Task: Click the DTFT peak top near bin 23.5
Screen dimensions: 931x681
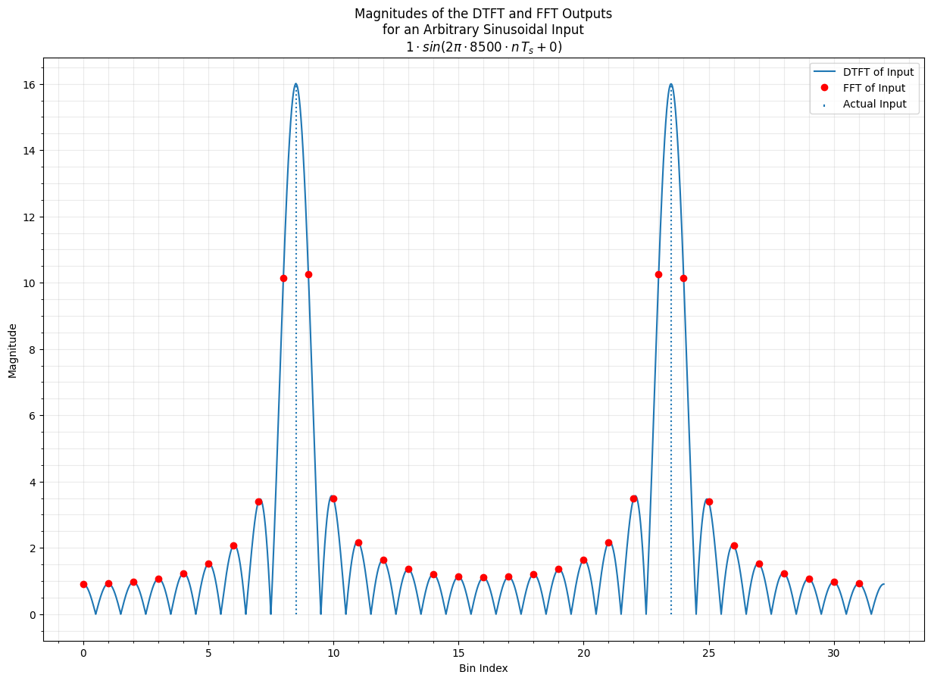Action: [670, 84]
